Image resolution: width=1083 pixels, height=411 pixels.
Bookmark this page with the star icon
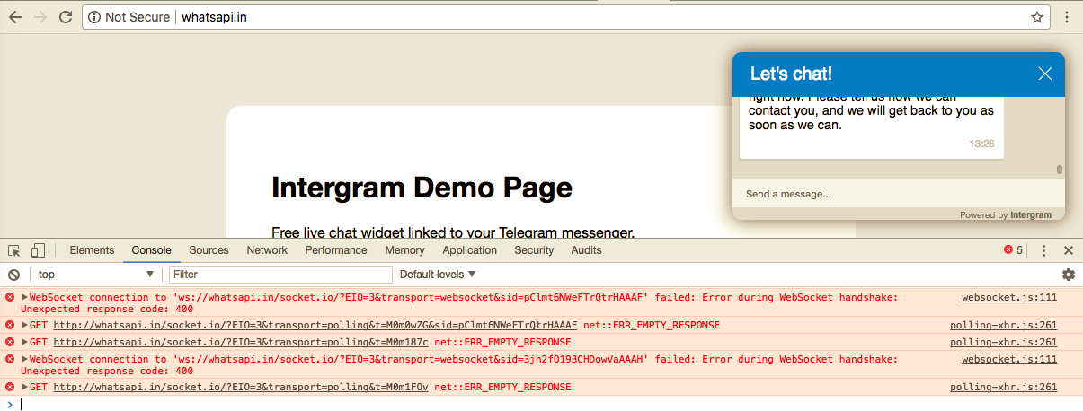(x=1036, y=17)
